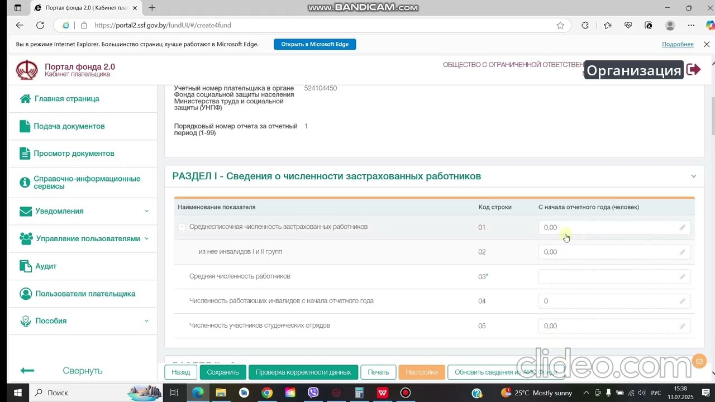Expand the Пособия menu chevron
The height and width of the screenshot is (402, 715).
click(x=146, y=321)
